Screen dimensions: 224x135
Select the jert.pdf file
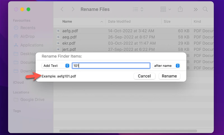point(69,49)
